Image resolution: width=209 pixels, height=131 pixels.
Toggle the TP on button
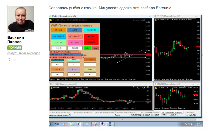click(x=90, y=69)
